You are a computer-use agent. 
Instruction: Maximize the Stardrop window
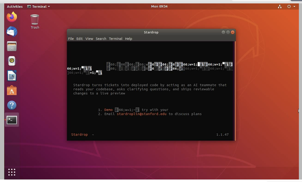228,32
